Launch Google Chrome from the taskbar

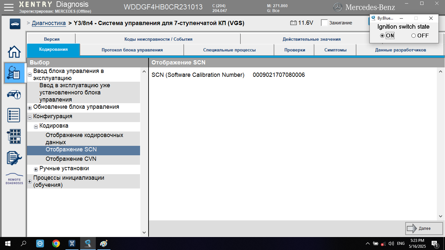(x=56, y=243)
